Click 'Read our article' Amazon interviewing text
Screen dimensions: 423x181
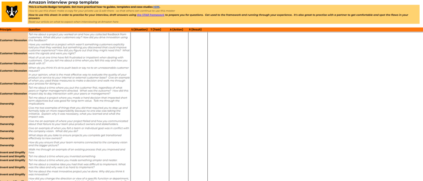click(x=74, y=21)
